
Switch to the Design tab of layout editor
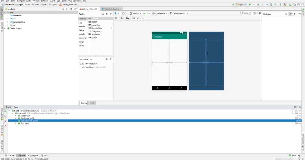[84, 103]
